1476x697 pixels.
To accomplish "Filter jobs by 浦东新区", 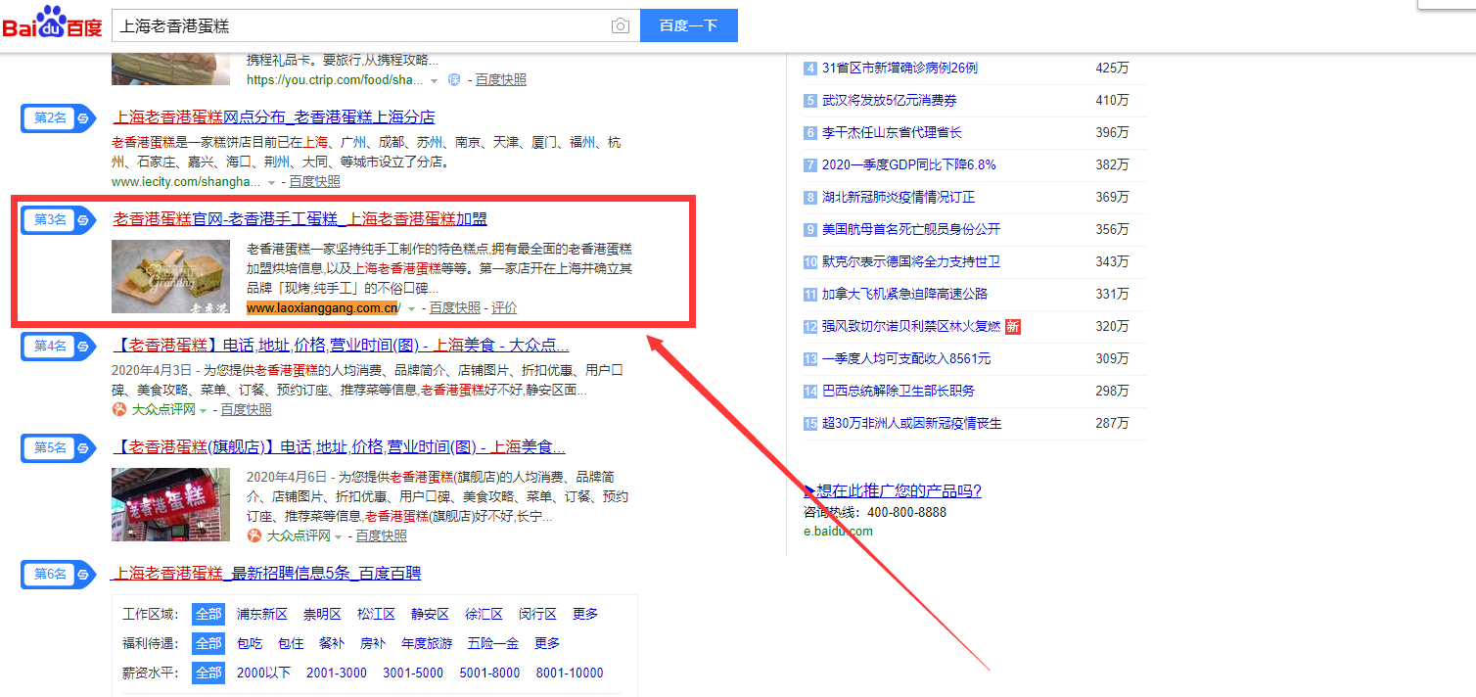I will [x=262, y=614].
